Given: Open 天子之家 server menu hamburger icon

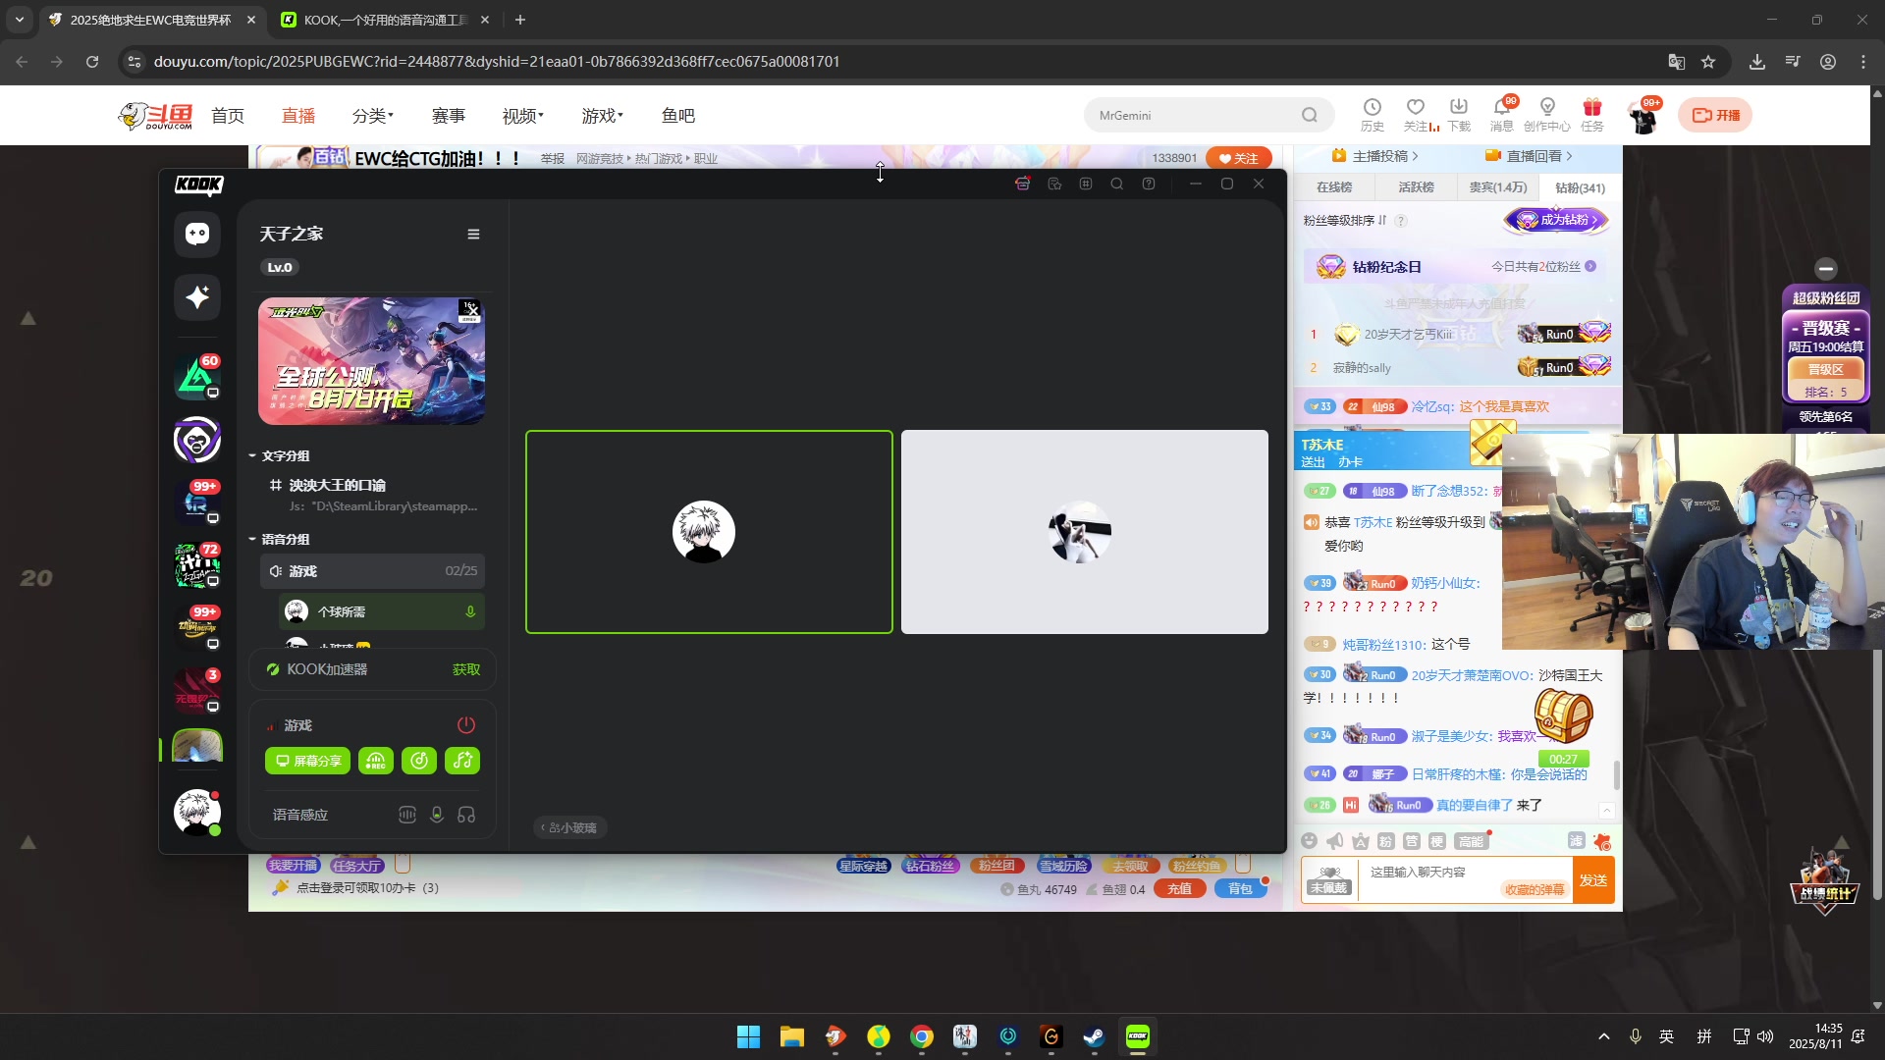Looking at the screenshot, I should [x=473, y=234].
